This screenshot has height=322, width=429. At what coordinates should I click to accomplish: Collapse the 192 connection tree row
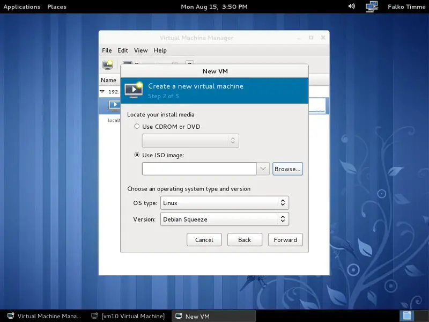(x=102, y=92)
